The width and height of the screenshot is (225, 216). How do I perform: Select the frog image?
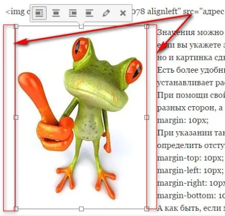tap(81, 118)
